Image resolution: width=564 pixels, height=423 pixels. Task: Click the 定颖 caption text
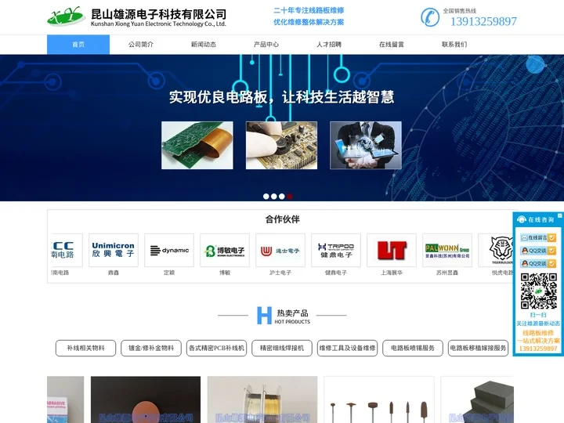tap(169, 273)
